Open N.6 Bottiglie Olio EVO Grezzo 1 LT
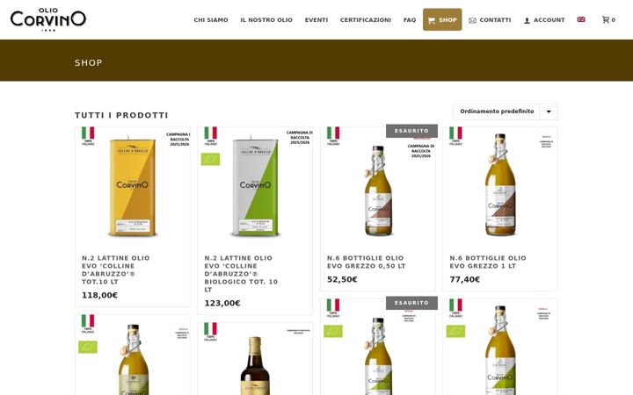 pyautogui.click(x=488, y=262)
